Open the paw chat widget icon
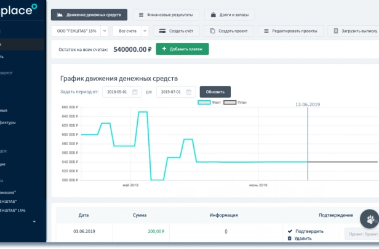379x249 pixels. tap(370, 219)
